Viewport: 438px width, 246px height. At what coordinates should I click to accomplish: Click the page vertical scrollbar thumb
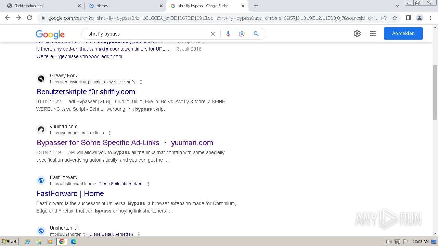click(x=435, y=92)
